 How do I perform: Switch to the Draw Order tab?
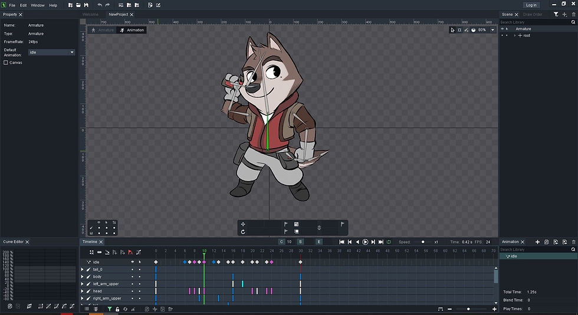point(533,14)
